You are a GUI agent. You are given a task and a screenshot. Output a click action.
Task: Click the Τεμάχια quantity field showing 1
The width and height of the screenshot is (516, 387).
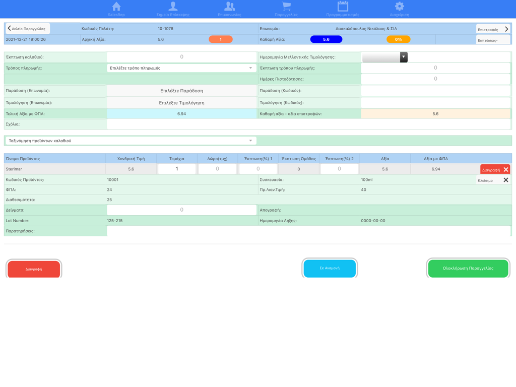pyautogui.click(x=177, y=169)
